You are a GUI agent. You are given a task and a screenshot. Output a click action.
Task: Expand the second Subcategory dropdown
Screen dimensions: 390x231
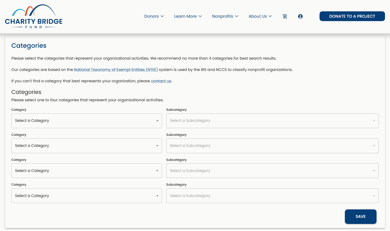coord(272,146)
